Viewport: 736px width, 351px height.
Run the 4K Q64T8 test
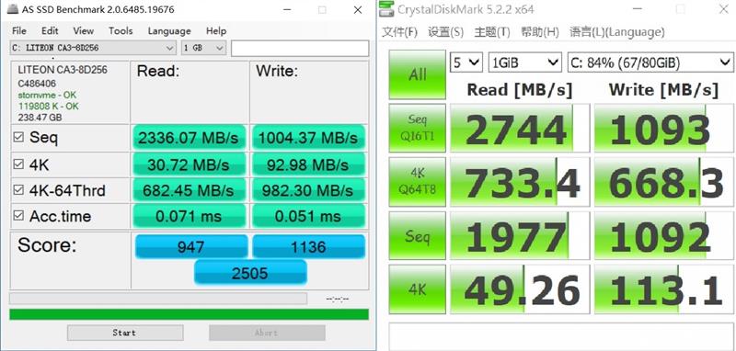point(418,181)
